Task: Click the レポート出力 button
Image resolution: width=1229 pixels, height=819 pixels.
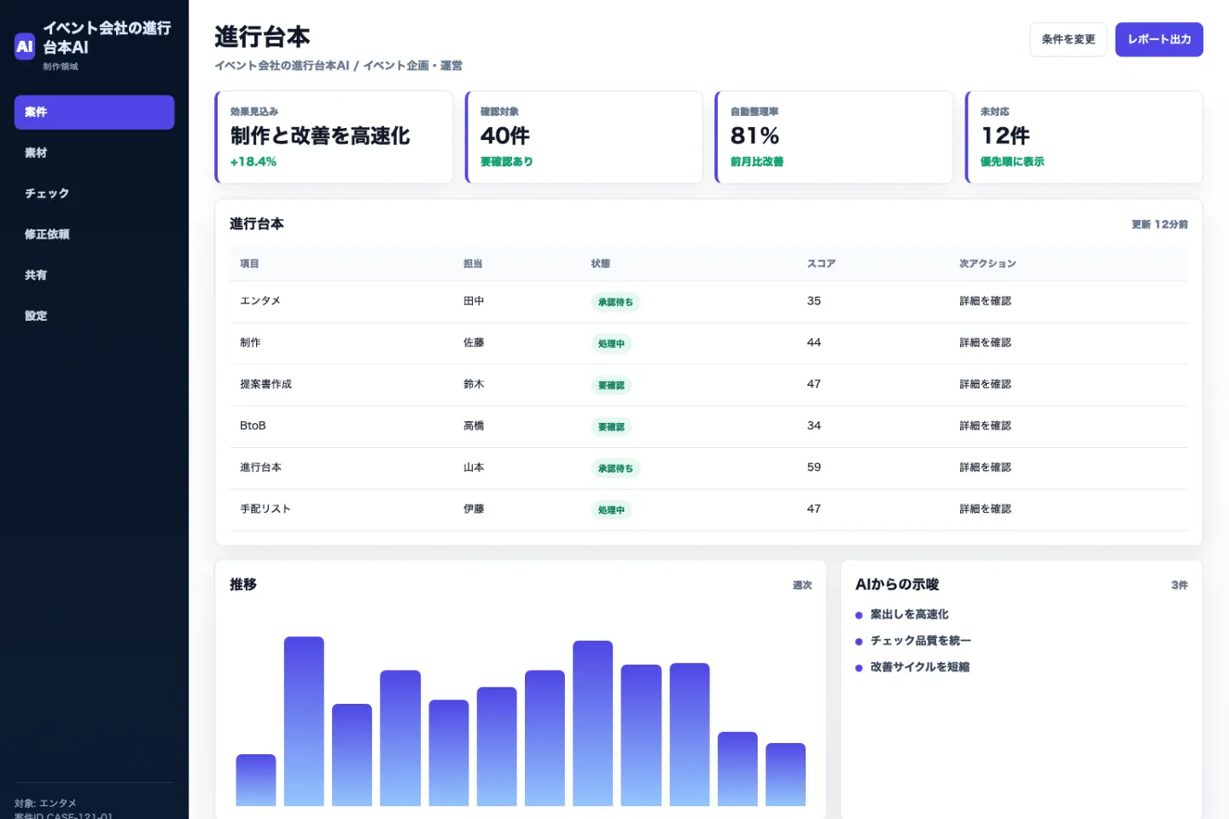Action: click(1159, 39)
